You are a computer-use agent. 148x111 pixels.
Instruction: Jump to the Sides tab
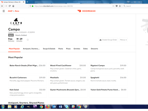86,49
